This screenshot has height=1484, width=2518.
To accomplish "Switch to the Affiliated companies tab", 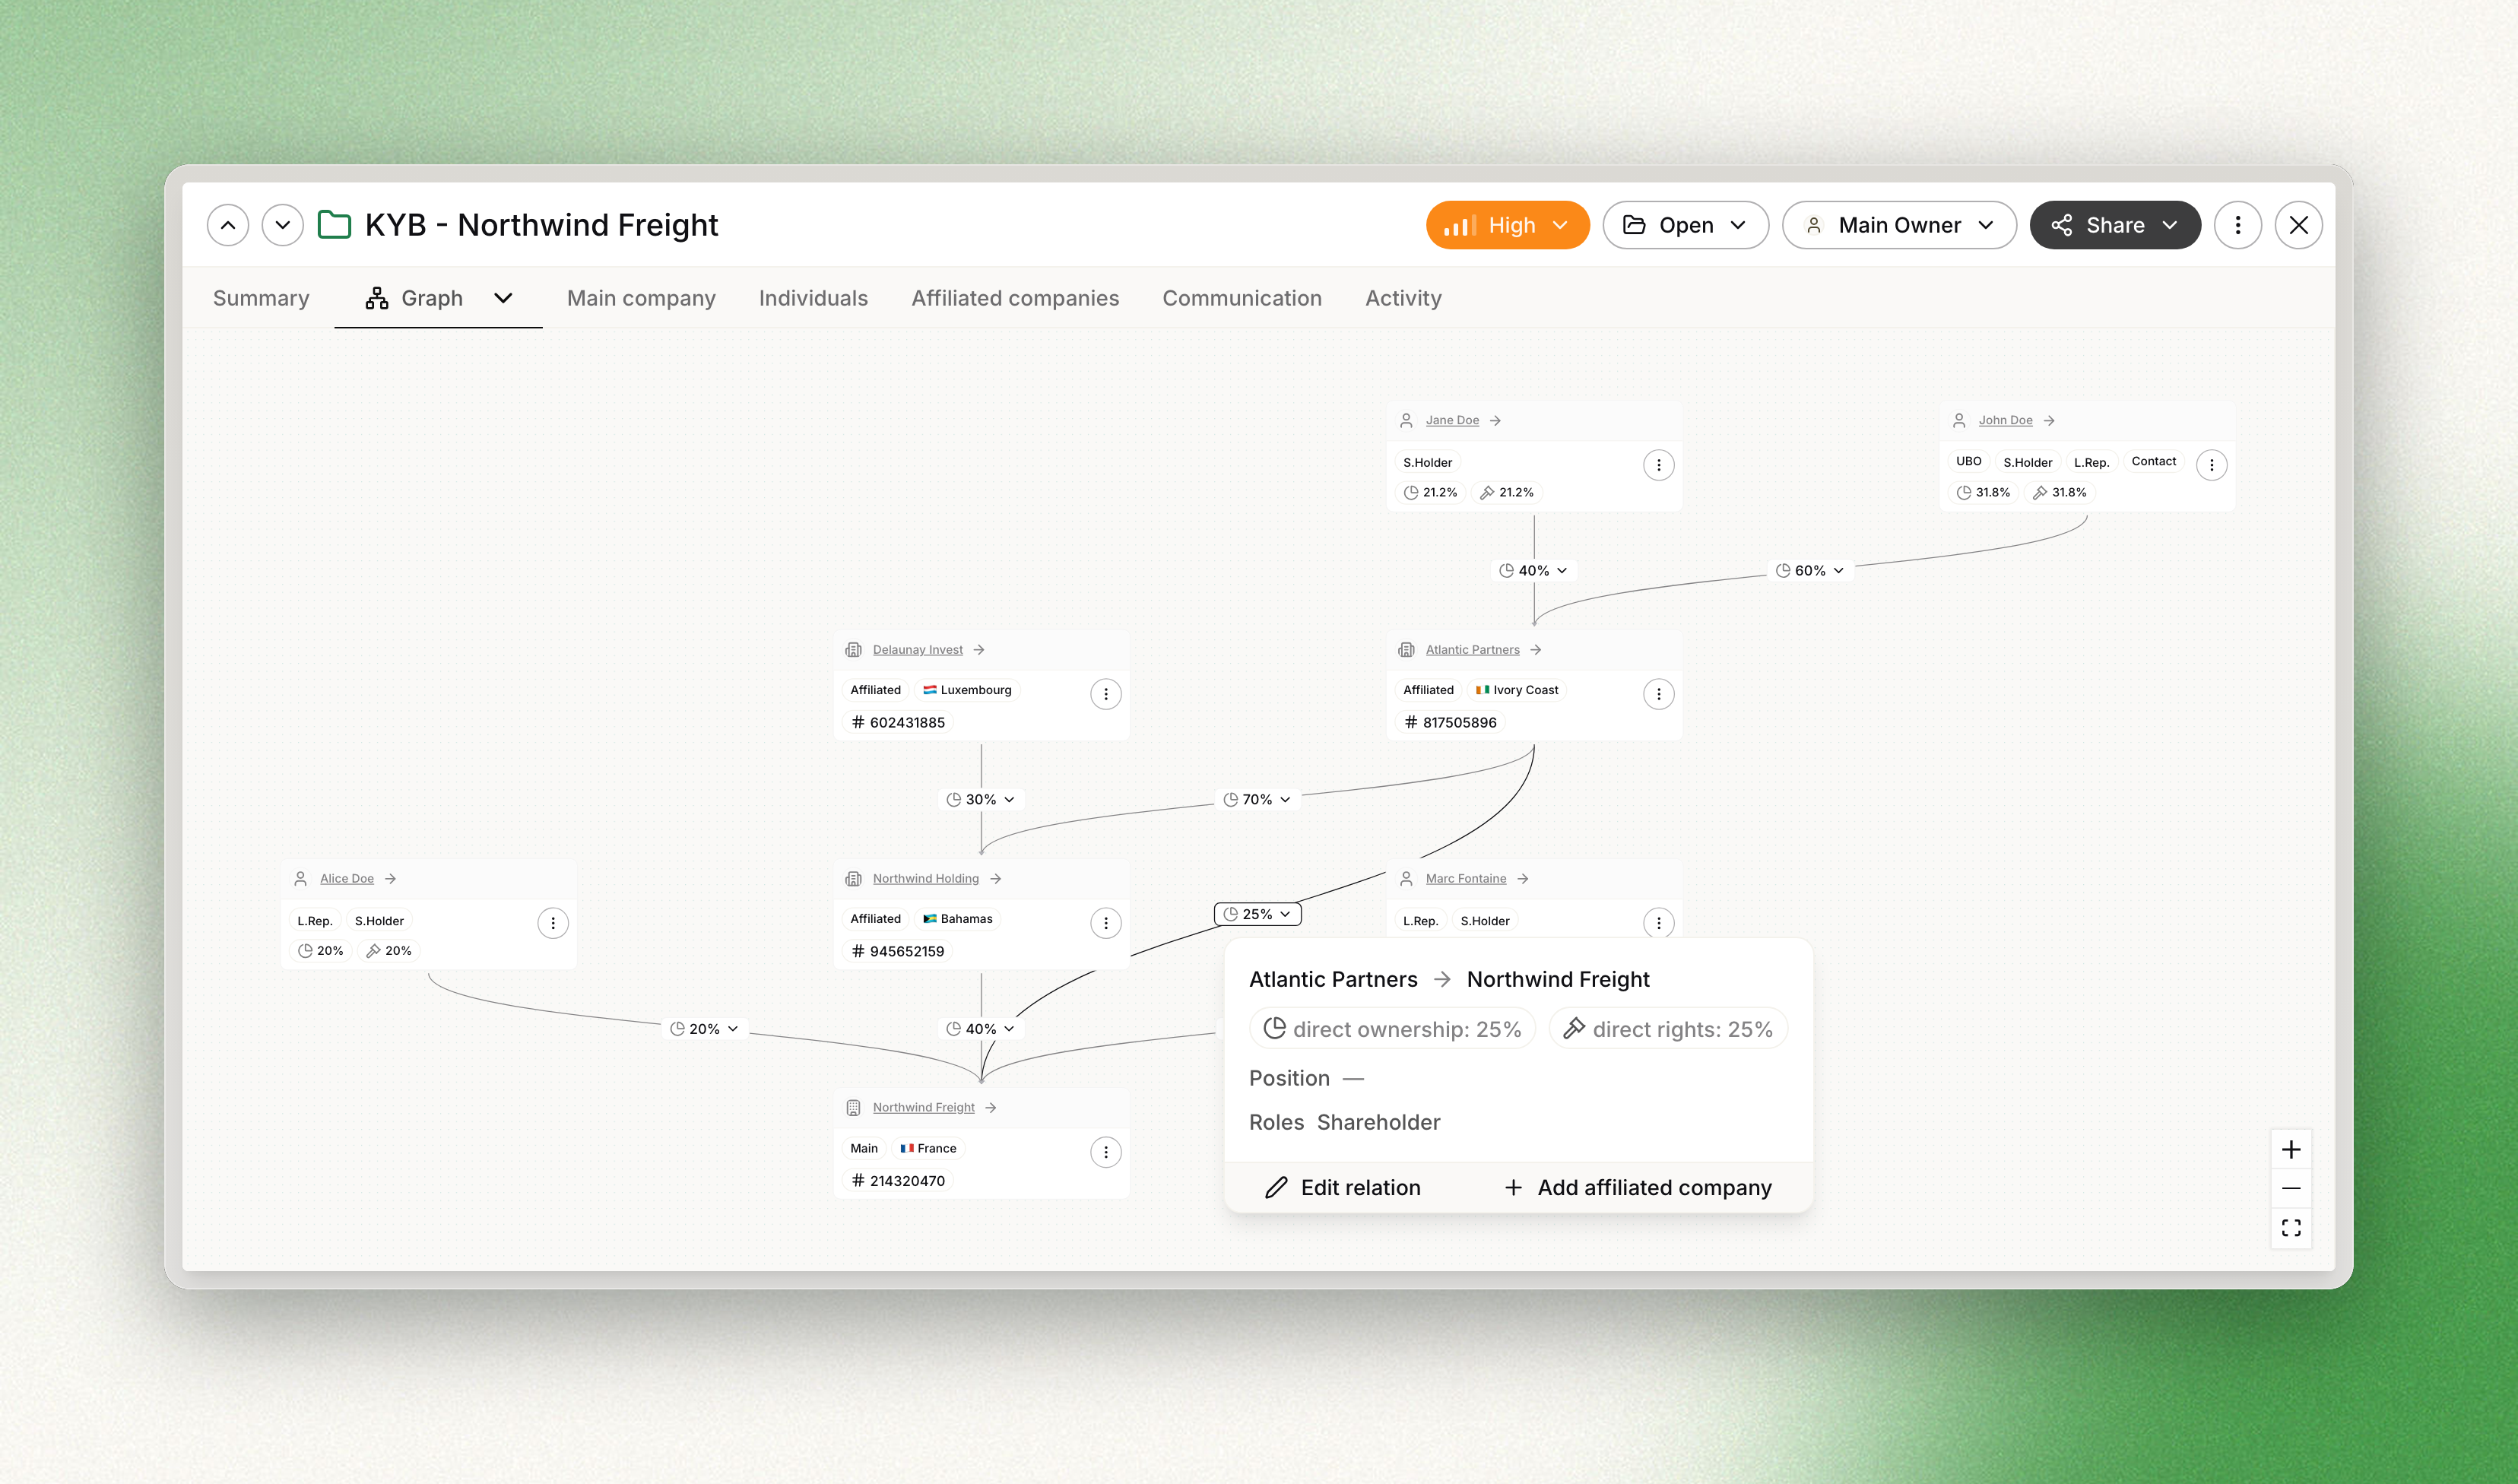I will click(x=1015, y=298).
